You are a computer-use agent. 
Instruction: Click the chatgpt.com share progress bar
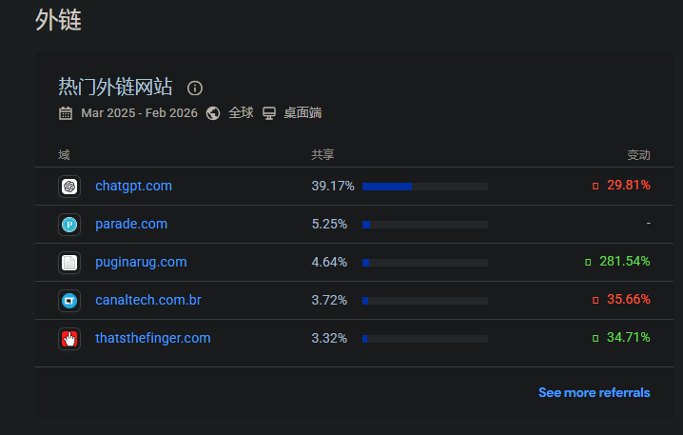point(424,187)
